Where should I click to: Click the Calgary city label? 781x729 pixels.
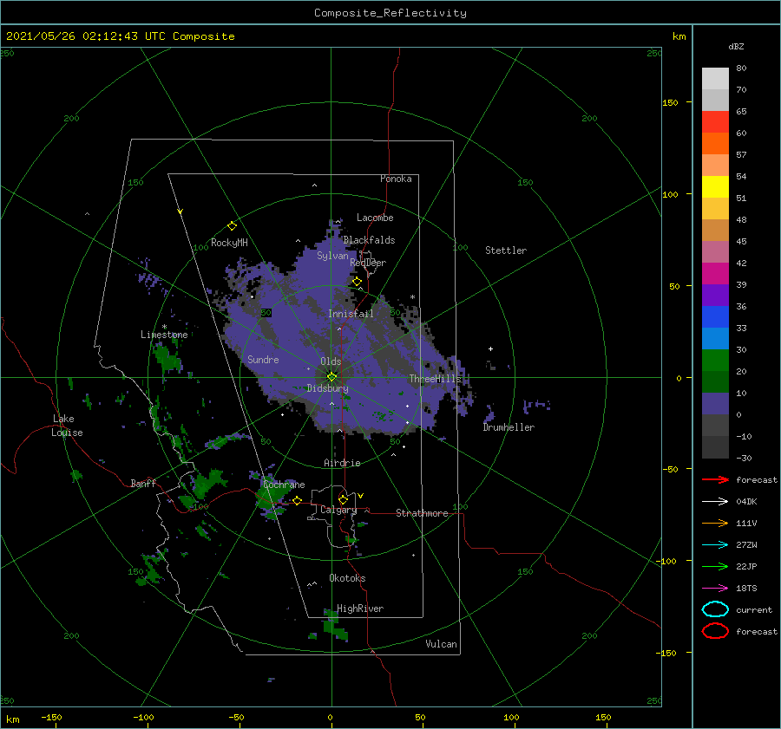pyautogui.click(x=338, y=510)
